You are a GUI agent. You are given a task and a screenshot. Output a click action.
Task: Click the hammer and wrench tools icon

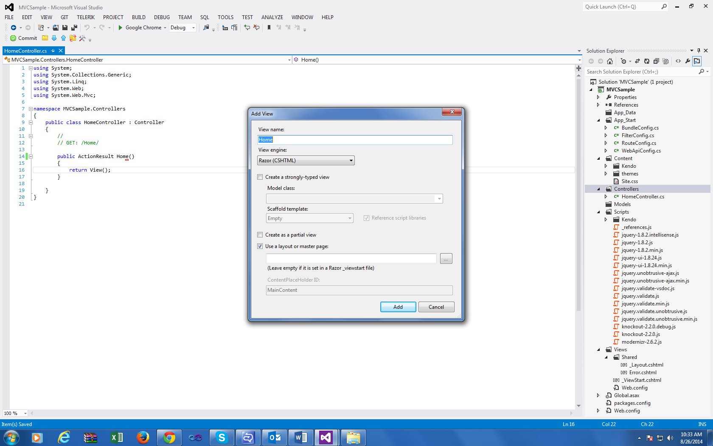tap(82, 38)
